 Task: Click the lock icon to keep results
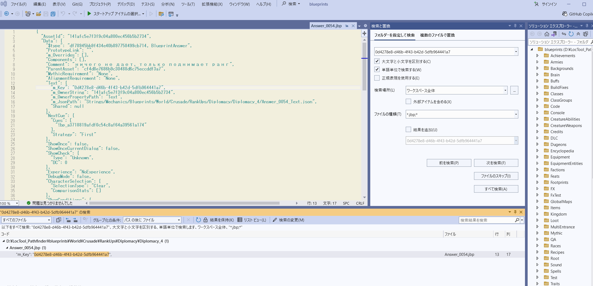205,220
